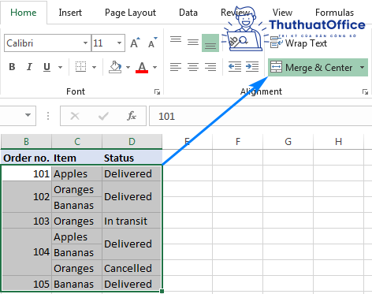Image resolution: width=372 pixels, height=294 pixels.
Task: Decrease font size with the small A icon
Action: [x=152, y=43]
